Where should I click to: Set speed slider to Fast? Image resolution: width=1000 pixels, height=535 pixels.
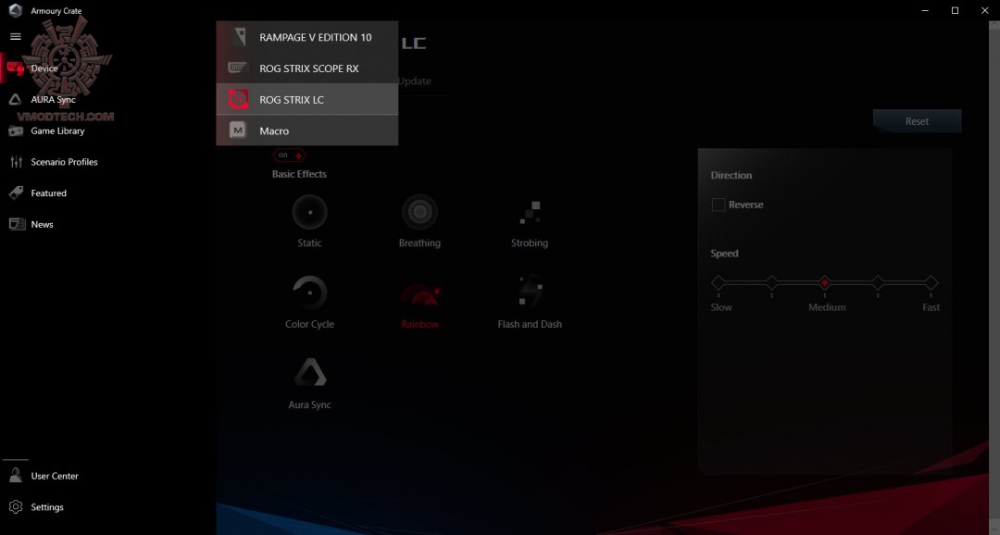click(931, 282)
